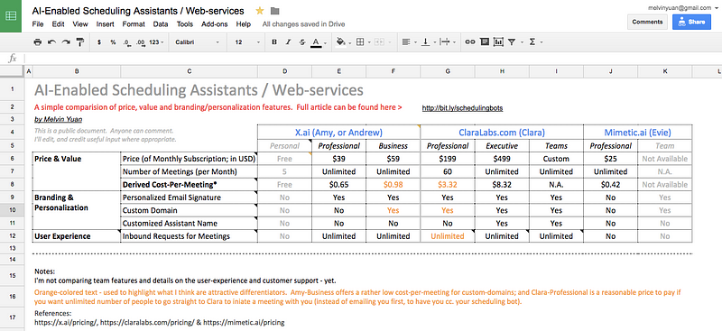Move document using the folder icon
This screenshot has width=722, height=331.
[275, 11]
